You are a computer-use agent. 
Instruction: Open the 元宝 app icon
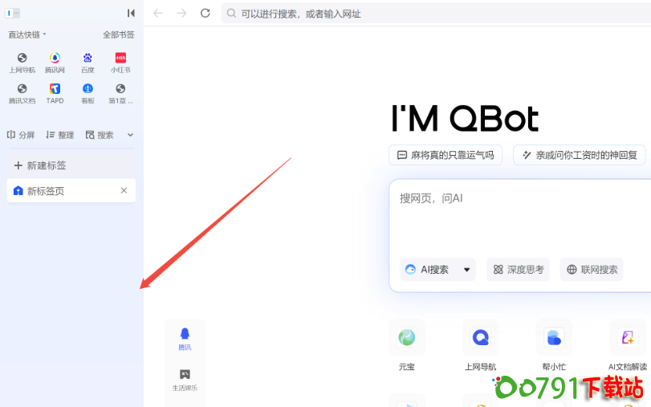(x=406, y=338)
